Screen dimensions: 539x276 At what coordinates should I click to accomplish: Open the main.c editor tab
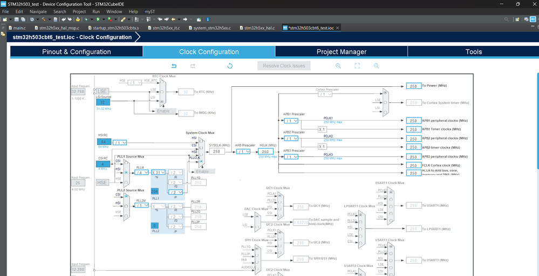17,28
